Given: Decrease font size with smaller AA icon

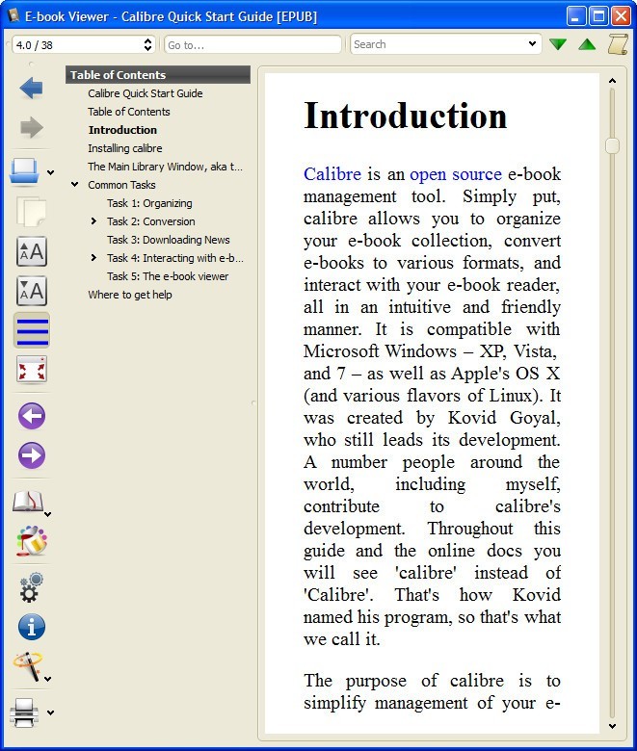Looking at the screenshot, I should [x=32, y=291].
